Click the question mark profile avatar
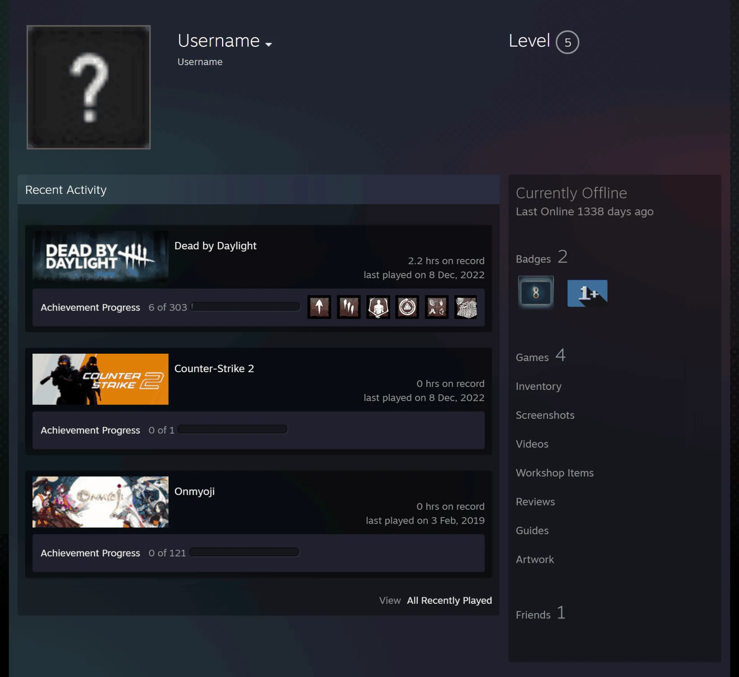 tap(89, 87)
